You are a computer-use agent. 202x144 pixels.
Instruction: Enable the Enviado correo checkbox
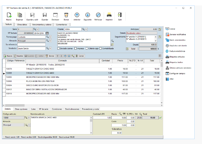[58, 48]
